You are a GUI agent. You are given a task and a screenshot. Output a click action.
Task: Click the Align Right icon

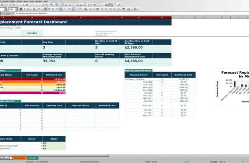pos(53,9)
